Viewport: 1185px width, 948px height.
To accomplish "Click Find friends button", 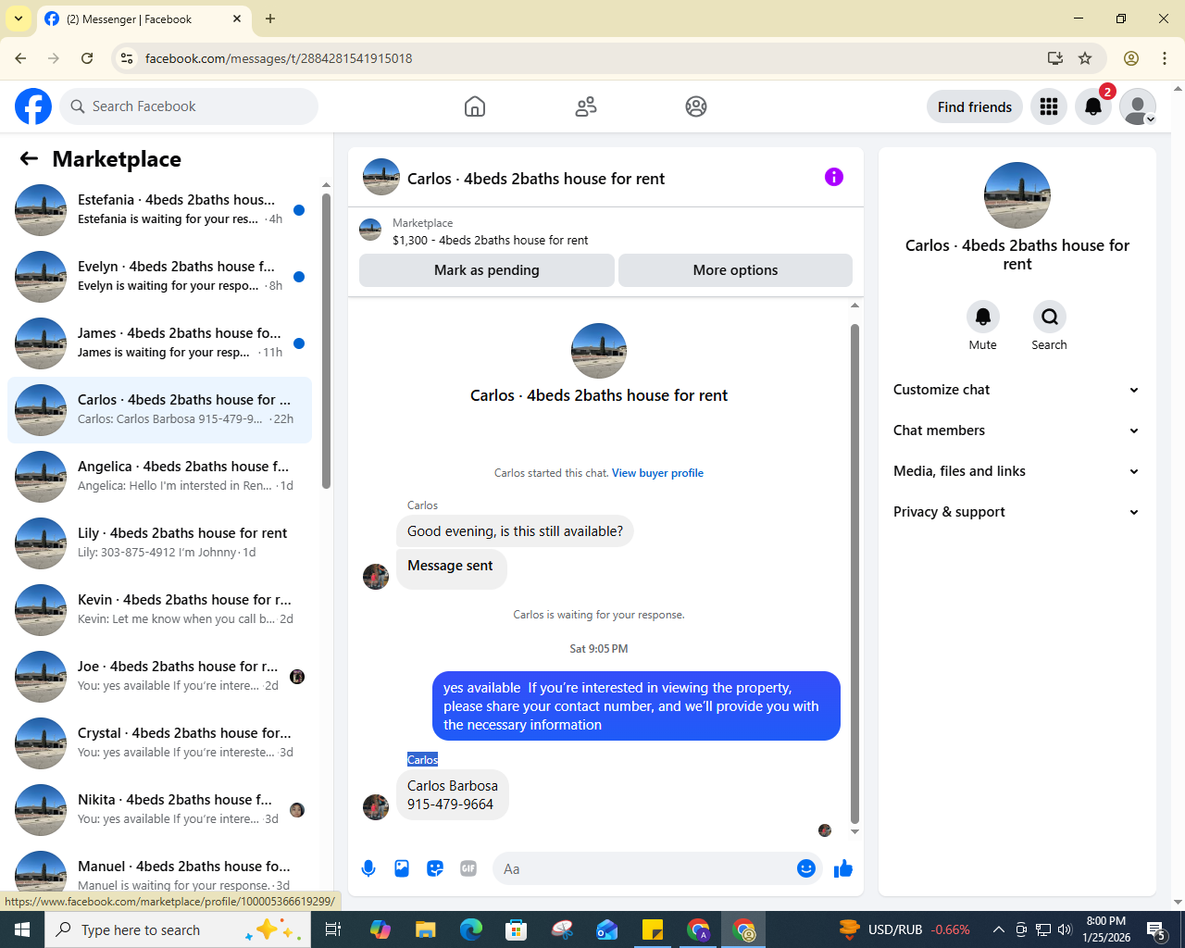I will pos(975,106).
